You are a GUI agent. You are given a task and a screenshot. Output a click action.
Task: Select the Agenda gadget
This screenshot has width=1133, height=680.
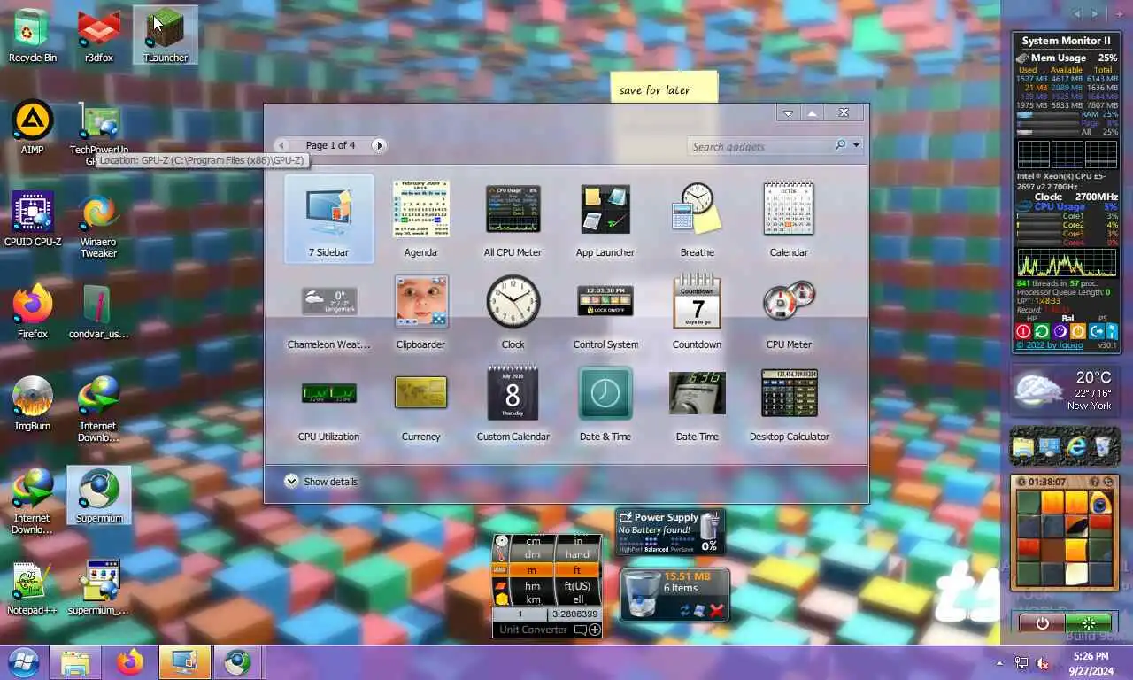click(420, 219)
